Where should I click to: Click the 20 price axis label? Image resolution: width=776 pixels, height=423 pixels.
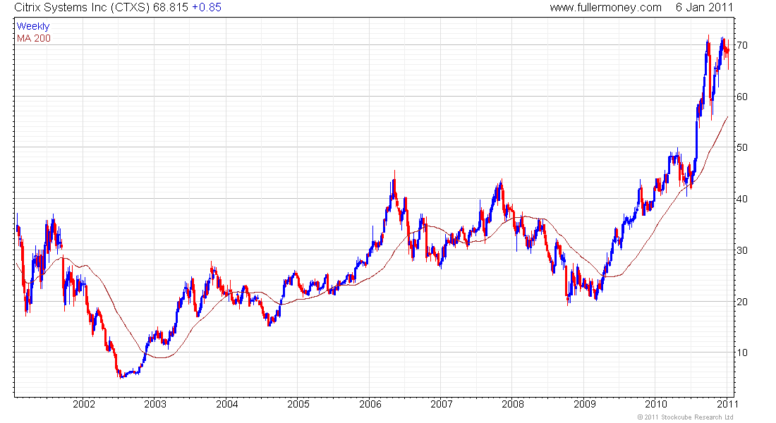(x=742, y=302)
